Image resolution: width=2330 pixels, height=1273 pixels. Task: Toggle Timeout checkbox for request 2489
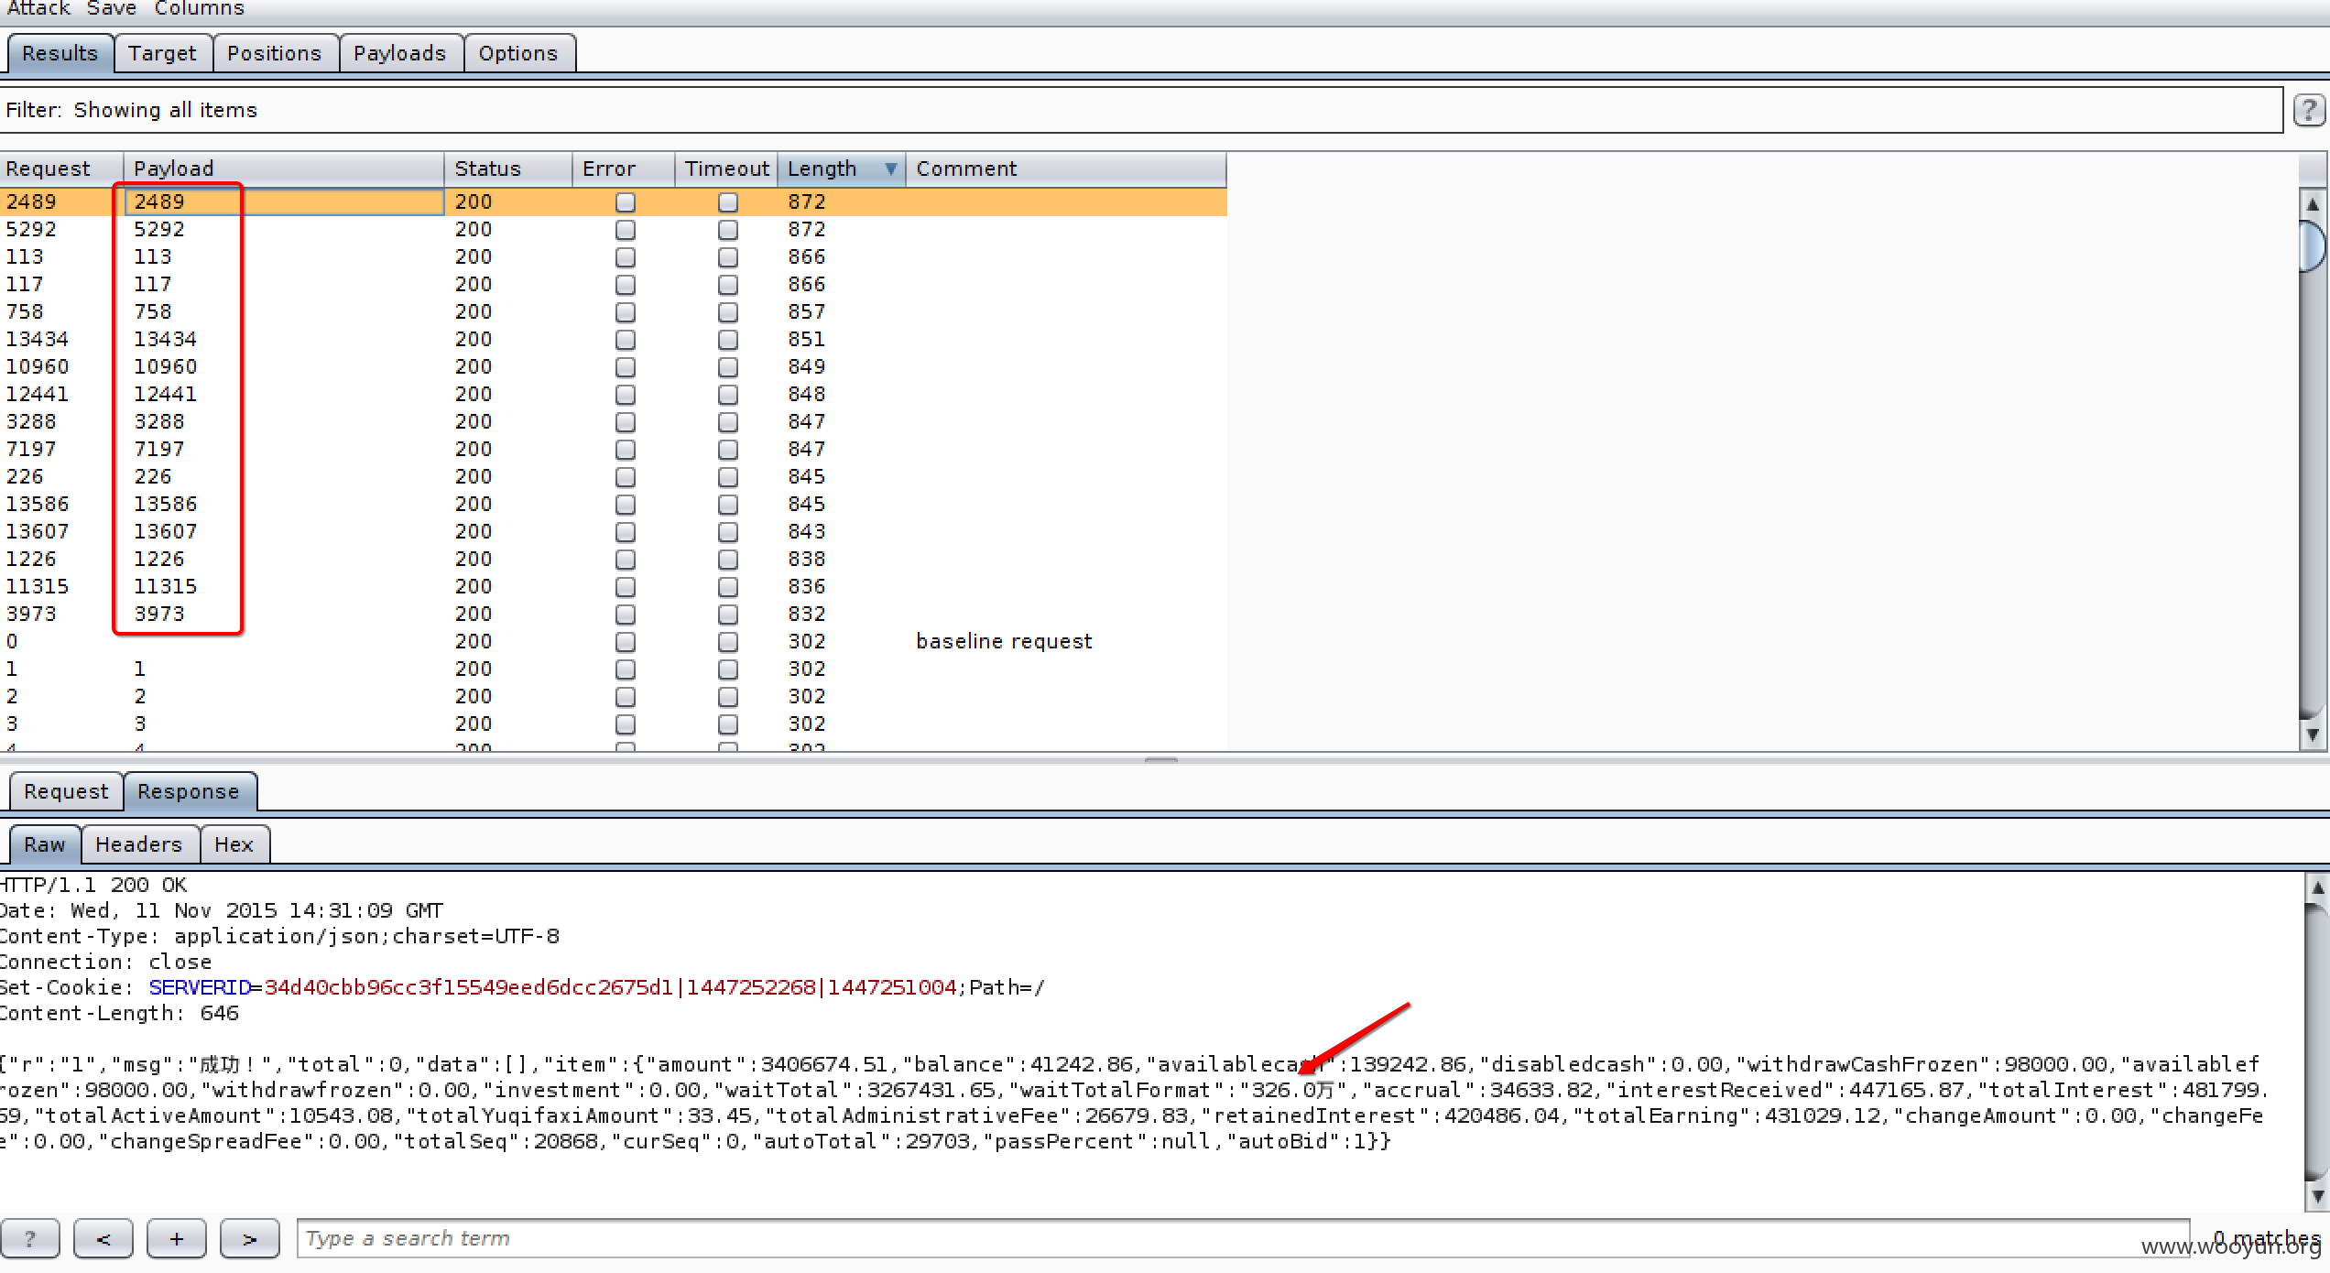point(728,202)
